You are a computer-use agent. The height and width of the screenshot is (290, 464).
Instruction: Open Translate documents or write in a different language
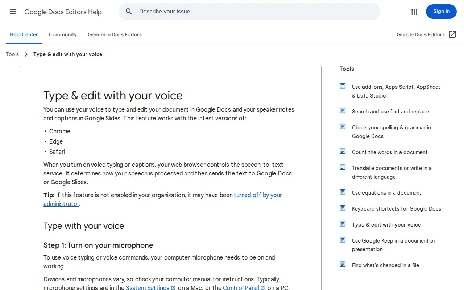(392, 173)
